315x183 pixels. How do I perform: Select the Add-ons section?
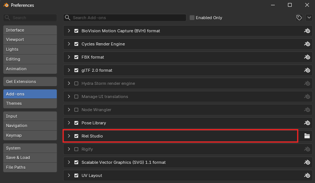[30, 94]
